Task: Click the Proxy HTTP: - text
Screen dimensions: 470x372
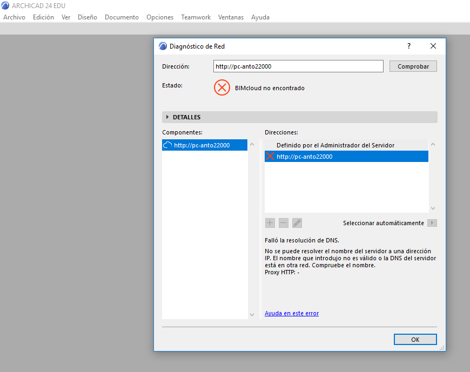Action: pos(282,272)
